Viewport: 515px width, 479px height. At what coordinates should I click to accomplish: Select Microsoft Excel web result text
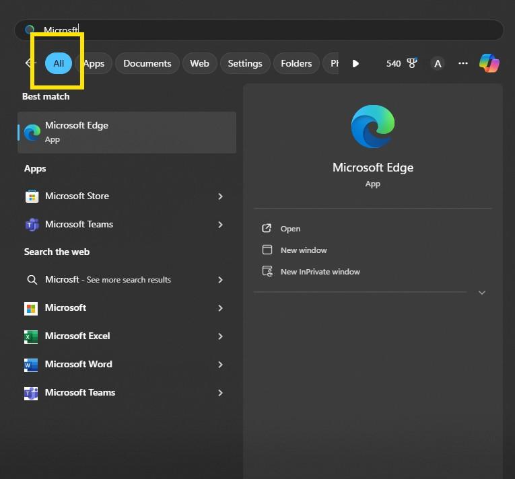click(77, 336)
